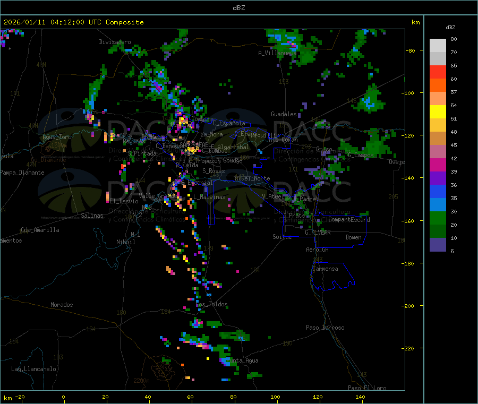
Task: Select the 'Cda_Amarilla' label
Action: coord(40,230)
